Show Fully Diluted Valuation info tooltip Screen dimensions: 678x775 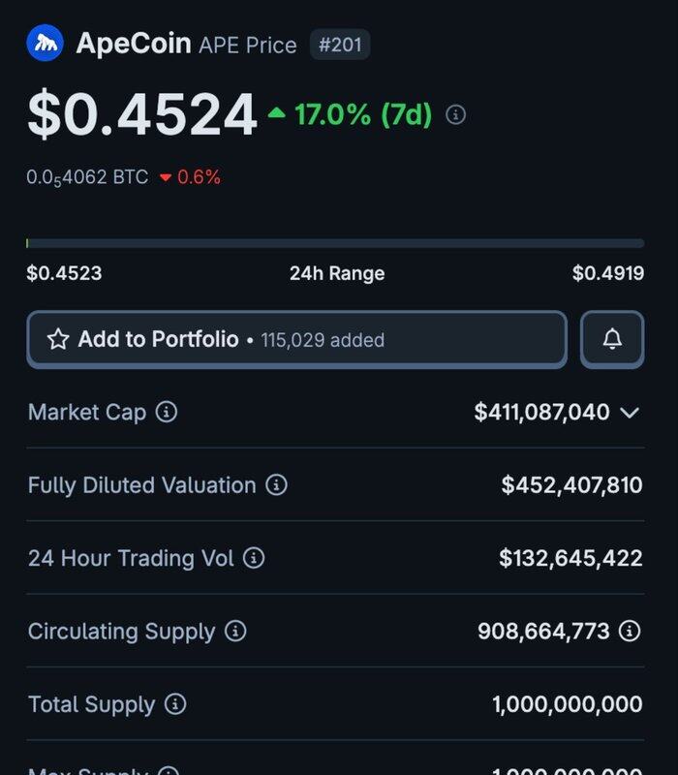click(x=277, y=485)
